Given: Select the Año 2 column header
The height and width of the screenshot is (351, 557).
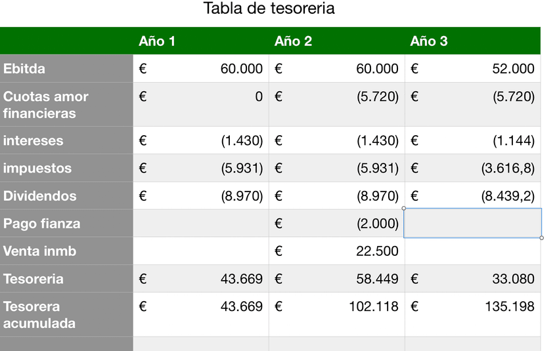Looking at the screenshot, I should (293, 41).
